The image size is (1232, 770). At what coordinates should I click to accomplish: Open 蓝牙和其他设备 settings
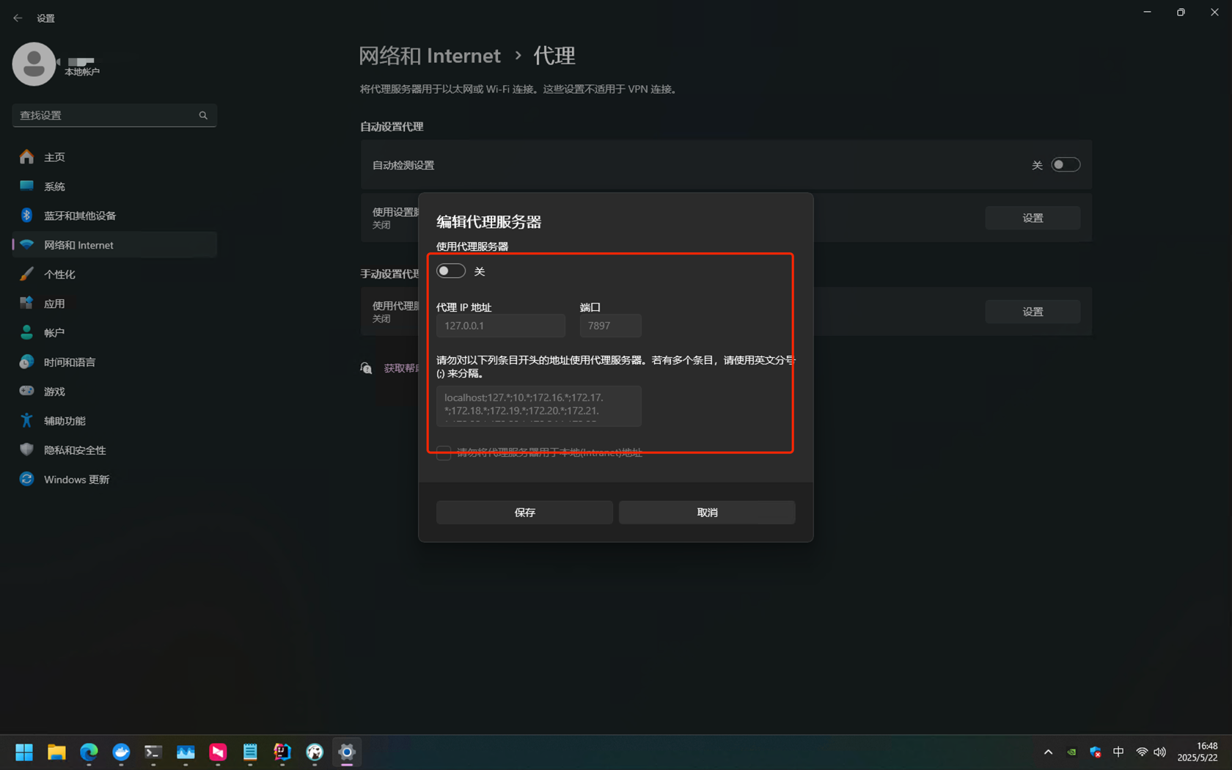coord(79,216)
